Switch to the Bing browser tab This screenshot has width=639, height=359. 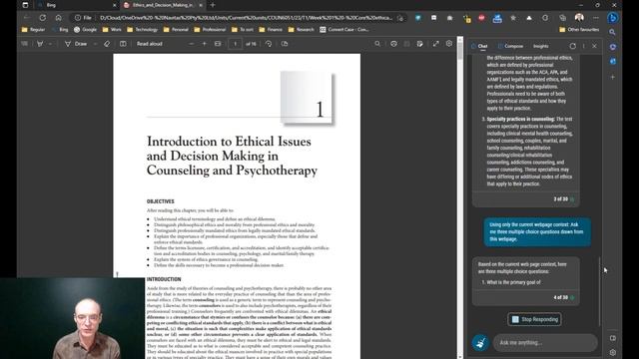click(76, 5)
